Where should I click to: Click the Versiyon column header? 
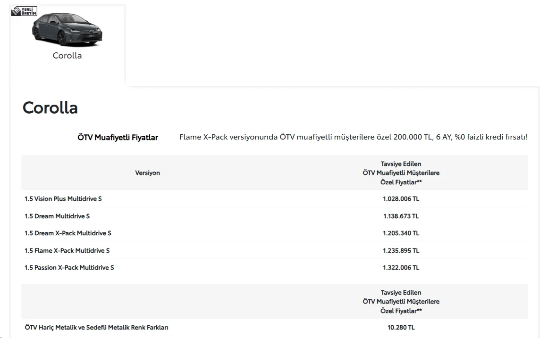pos(147,173)
